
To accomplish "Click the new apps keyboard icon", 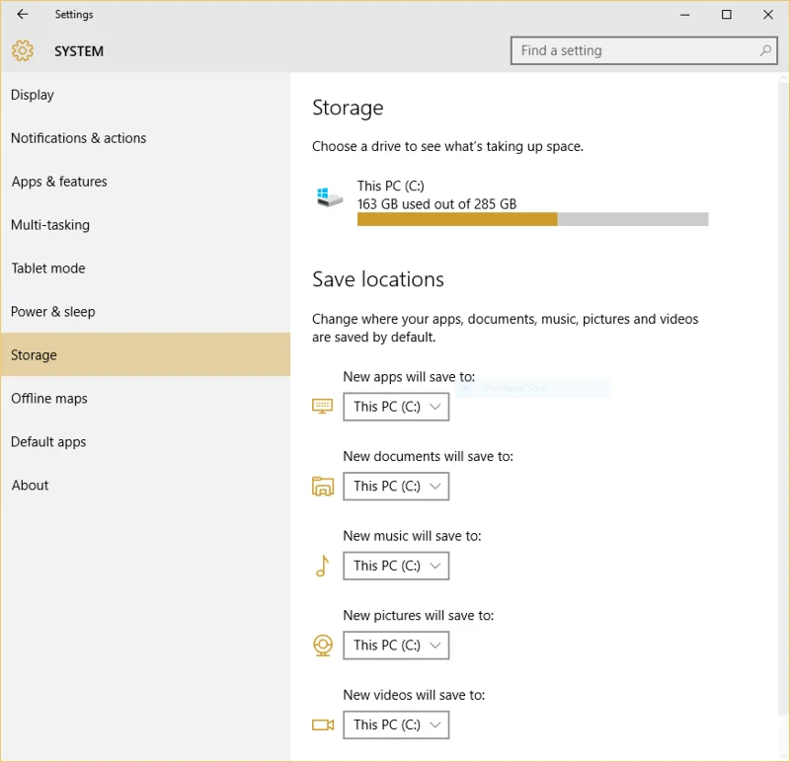I will coord(323,406).
